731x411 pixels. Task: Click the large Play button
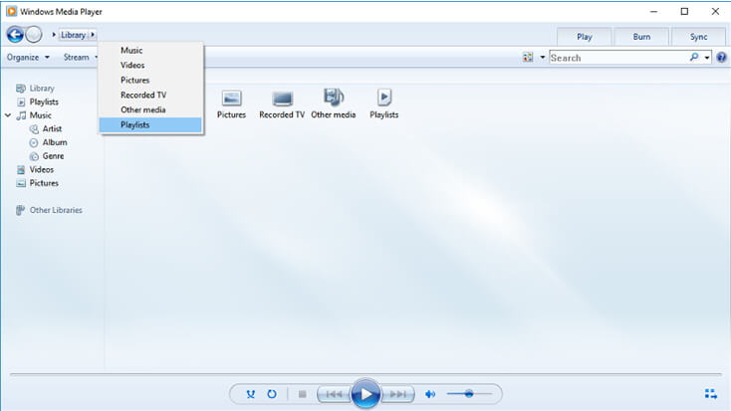[x=365, y=394]
